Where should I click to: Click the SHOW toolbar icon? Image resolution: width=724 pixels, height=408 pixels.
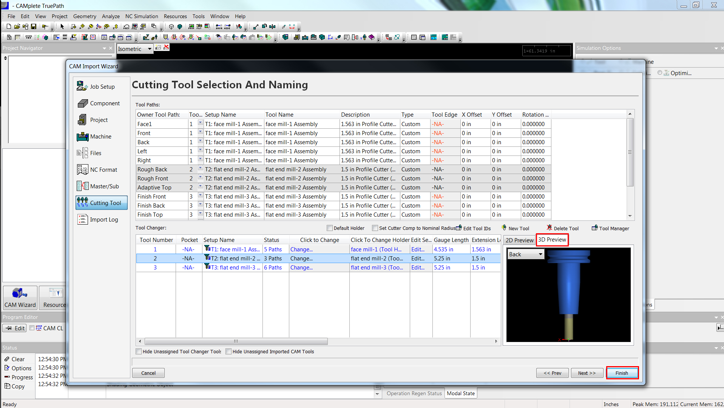tap(219, 26)
